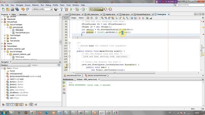The width and height of the screenshot is (205, 115).
Task: Open the Run Project dropdown arrow
Action: (x=74, y=9)
